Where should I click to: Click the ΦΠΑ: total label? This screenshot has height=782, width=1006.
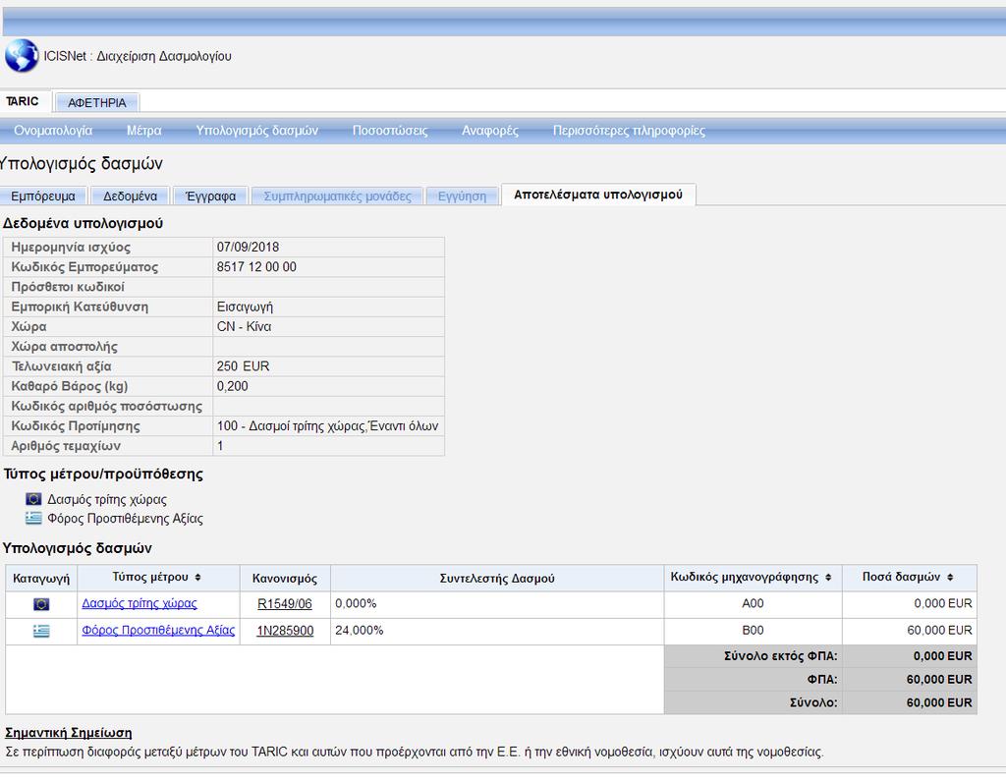(x=822, y=680)
